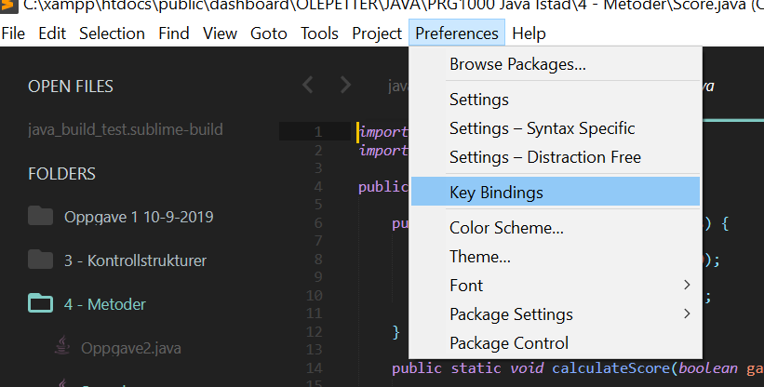Open java_build_test.sublime-build from open files

(126, 129)
